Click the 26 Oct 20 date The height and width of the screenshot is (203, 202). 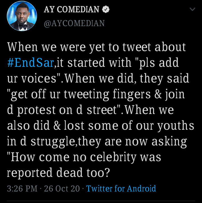pyautogui.click(x=62, y=188)
